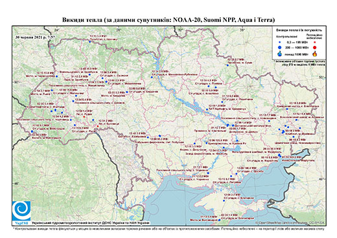The height and width of the screenshot is (238, 337).
Task: Select the northernmost blue marker in northwest Ukraine
Action: [x=90, y=42]
